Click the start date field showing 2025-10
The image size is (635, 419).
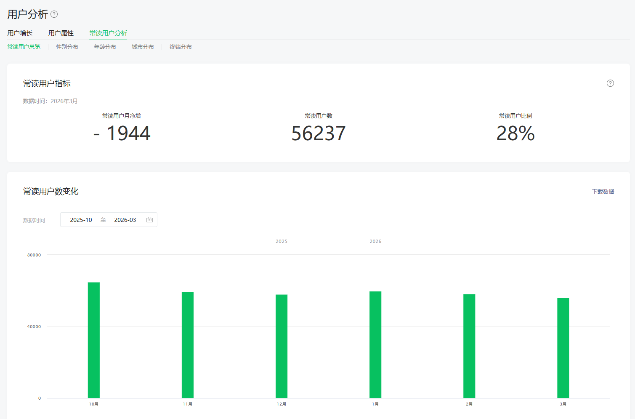point(81,220)
